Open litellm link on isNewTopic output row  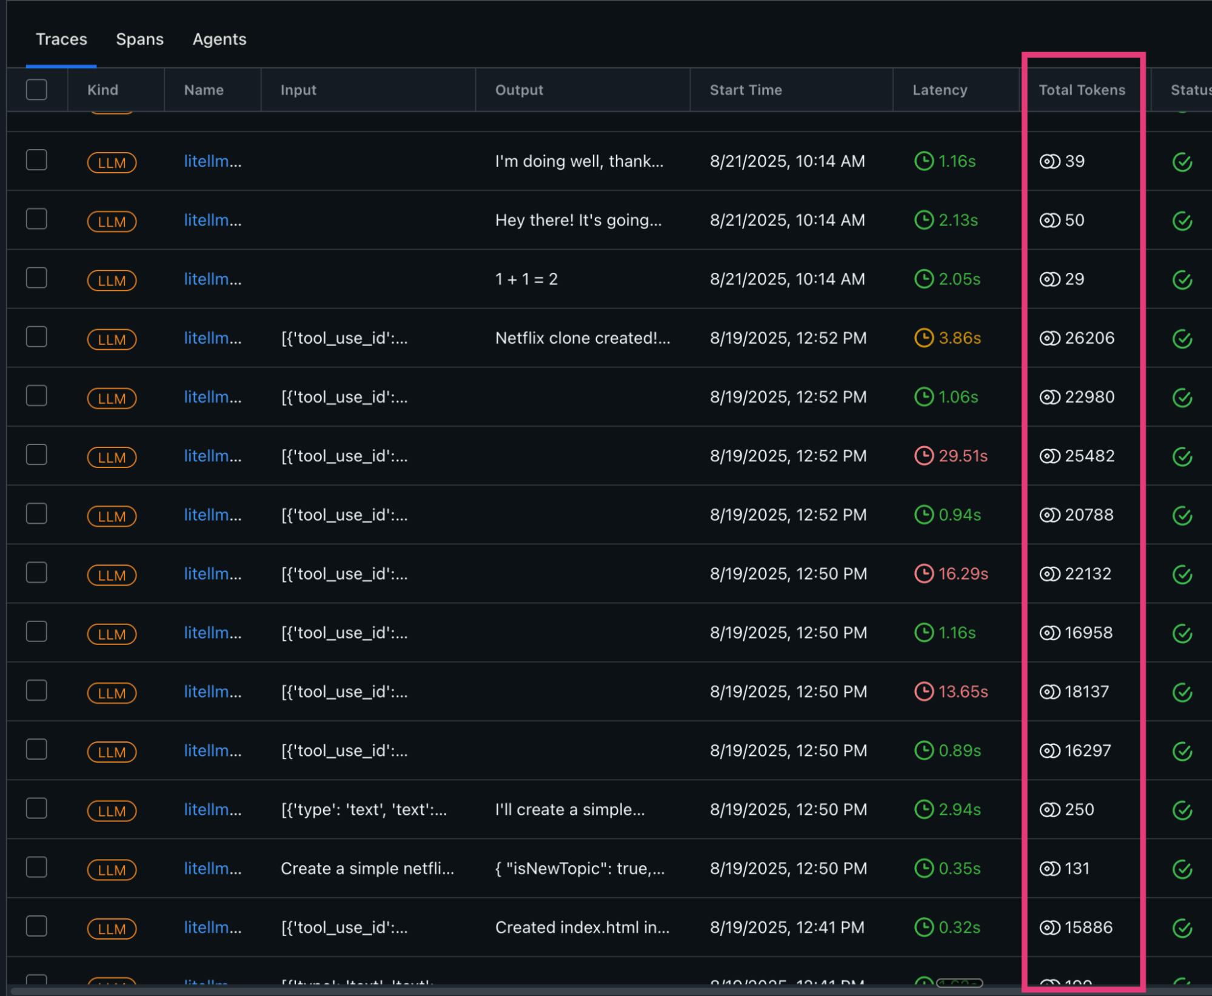tap(212, 869)
